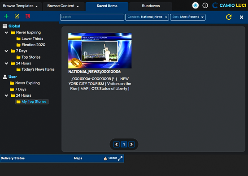
Task: Open the New York City Tourism thumbnail
Action: click(x=100, y=51)
